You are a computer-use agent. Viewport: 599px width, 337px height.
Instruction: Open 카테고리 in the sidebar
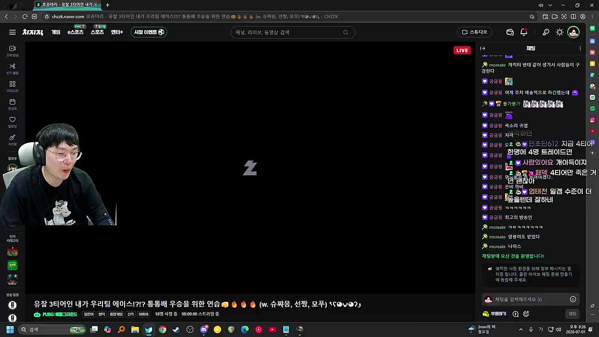click(13, 87)
